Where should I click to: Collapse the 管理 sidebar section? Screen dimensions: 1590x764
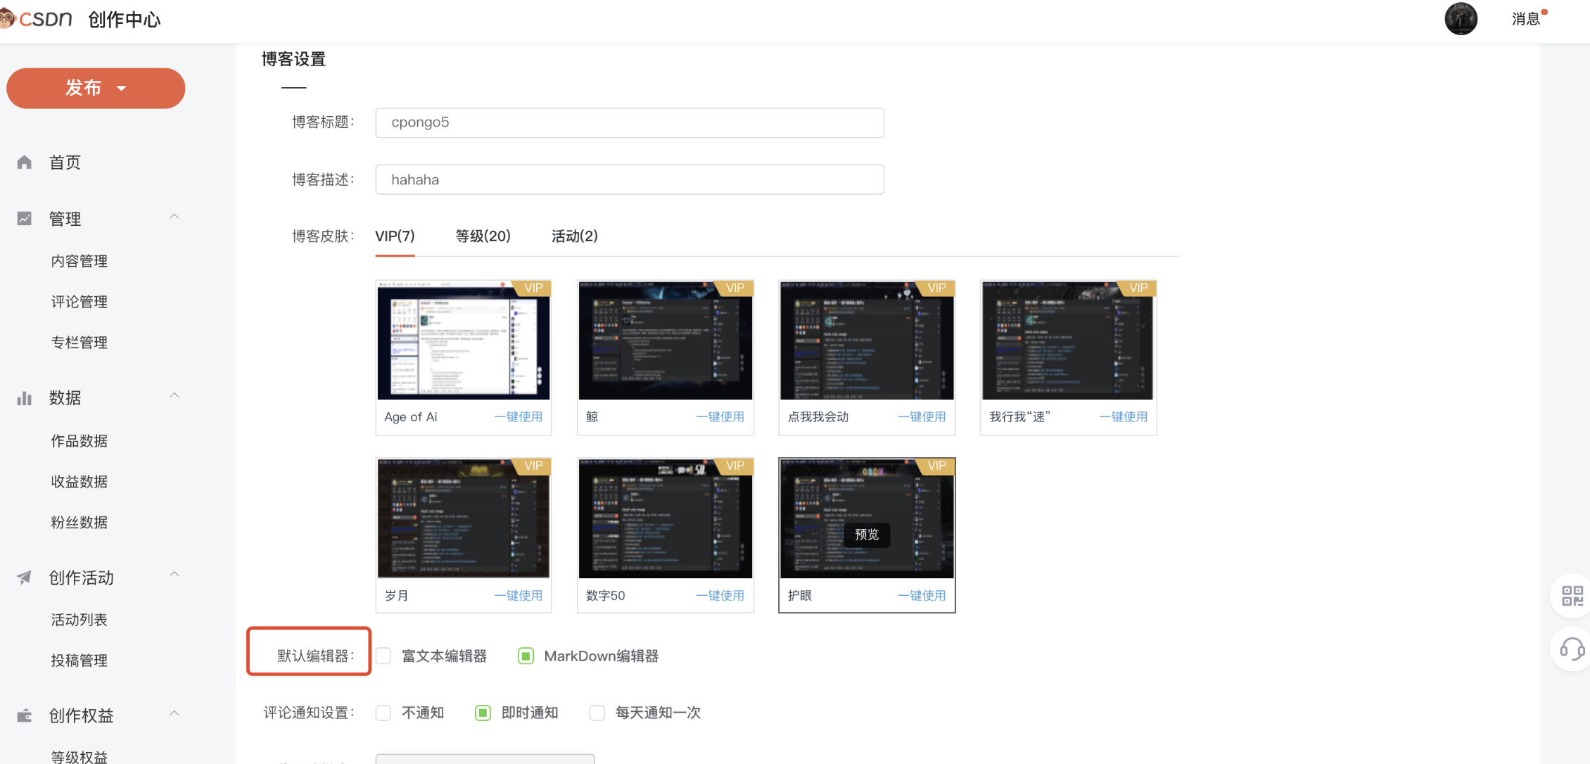[174, 216]
